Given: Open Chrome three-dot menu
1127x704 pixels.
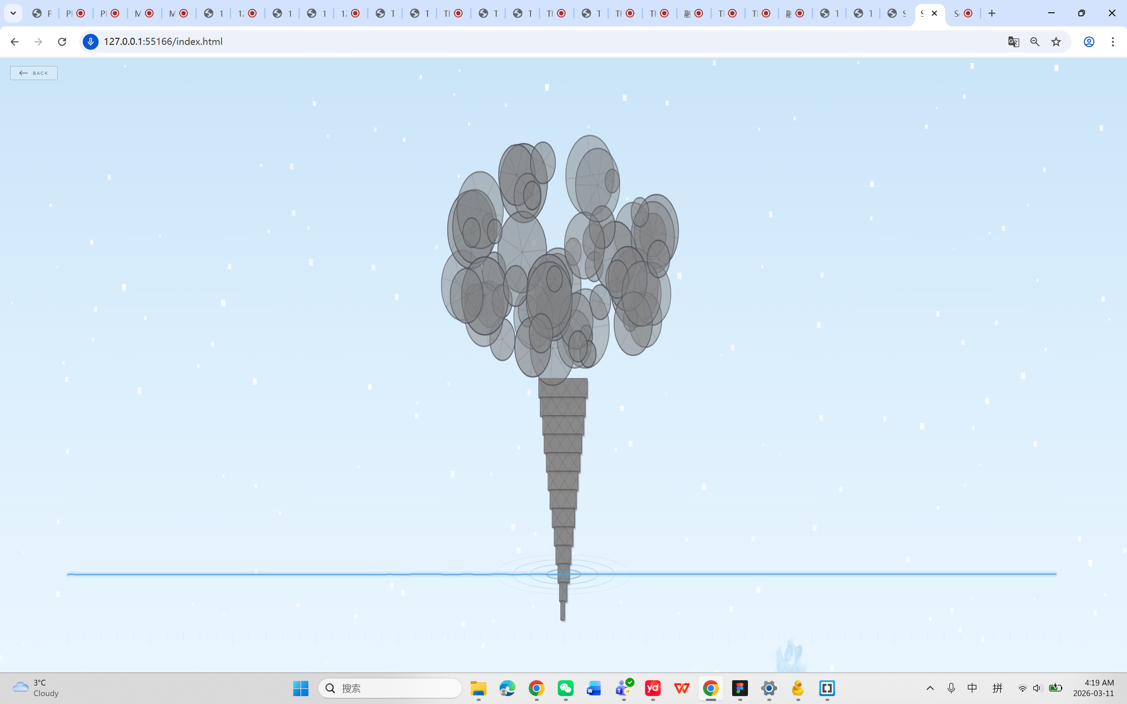Looking at the screenshot, I should (x=1112, y=42).
